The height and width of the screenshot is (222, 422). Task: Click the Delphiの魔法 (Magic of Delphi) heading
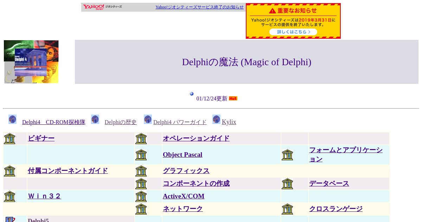tap(247, 62)
